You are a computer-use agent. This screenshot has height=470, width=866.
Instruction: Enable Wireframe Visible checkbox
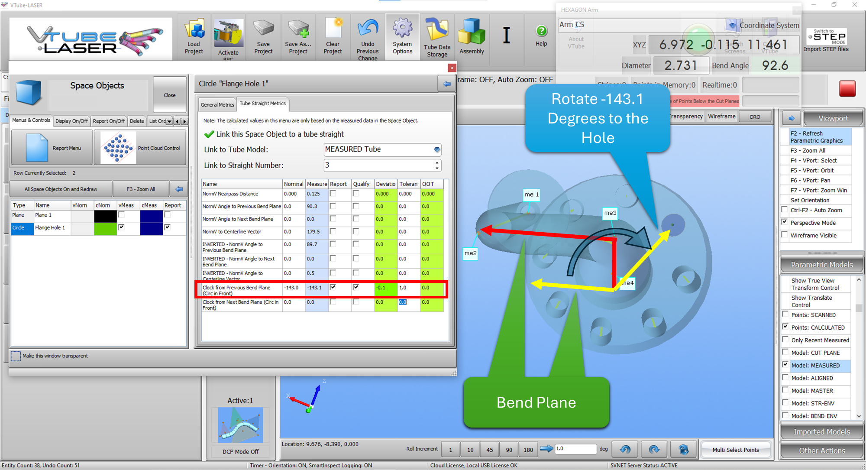click(785, 235)
